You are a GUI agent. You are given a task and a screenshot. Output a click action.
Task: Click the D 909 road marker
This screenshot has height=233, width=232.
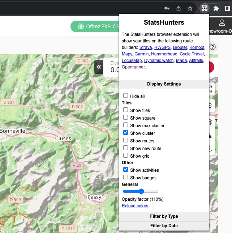coord(16,200)
